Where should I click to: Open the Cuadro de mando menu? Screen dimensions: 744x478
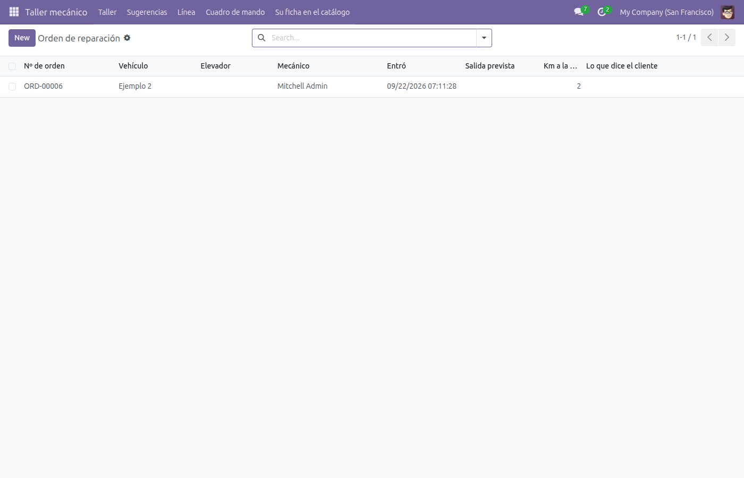click(235, 12)
